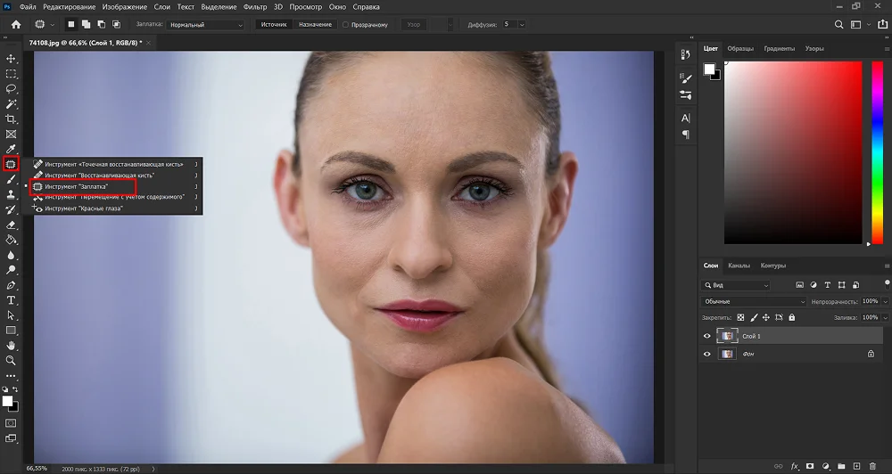Open the Edit Toolbar three-dots menu
Viewport: 892px width, 474px height.
11,376
